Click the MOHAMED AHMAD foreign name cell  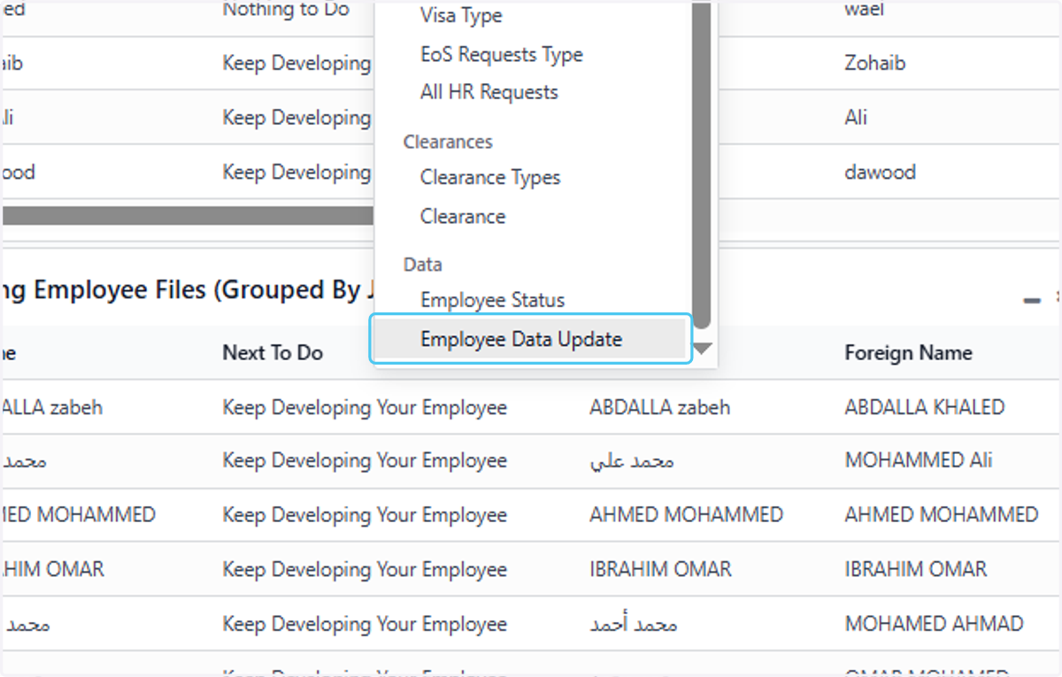(935, 623)
